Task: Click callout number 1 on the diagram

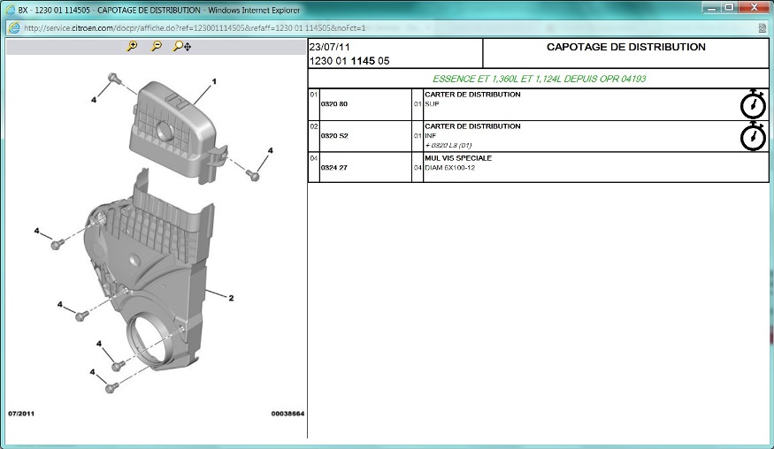Action: pyautogui.click(x=214, y=81)
